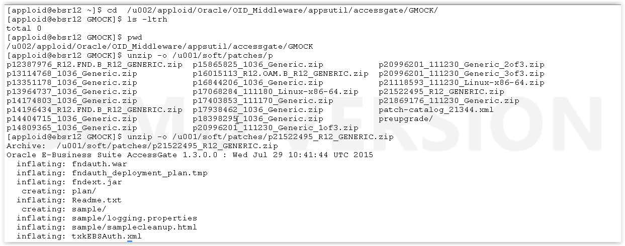The width and height of the screenshot is (625, 246).
Task: Click the inflating fndauth.war line
Action: pos(71,164)
